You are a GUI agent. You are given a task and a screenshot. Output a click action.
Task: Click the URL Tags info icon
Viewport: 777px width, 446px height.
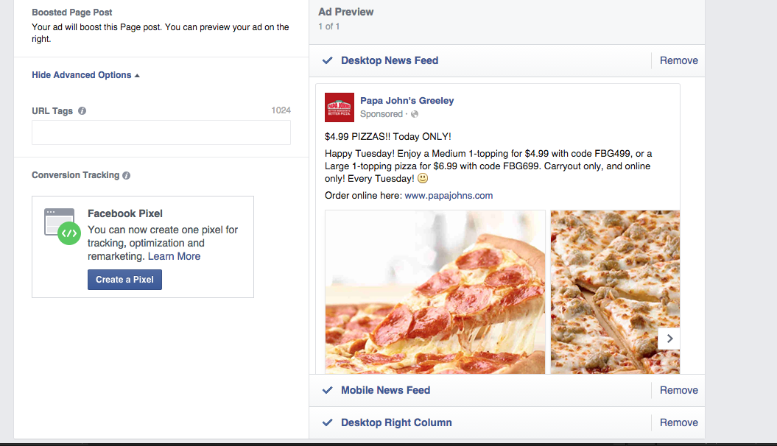click(82, 111)
